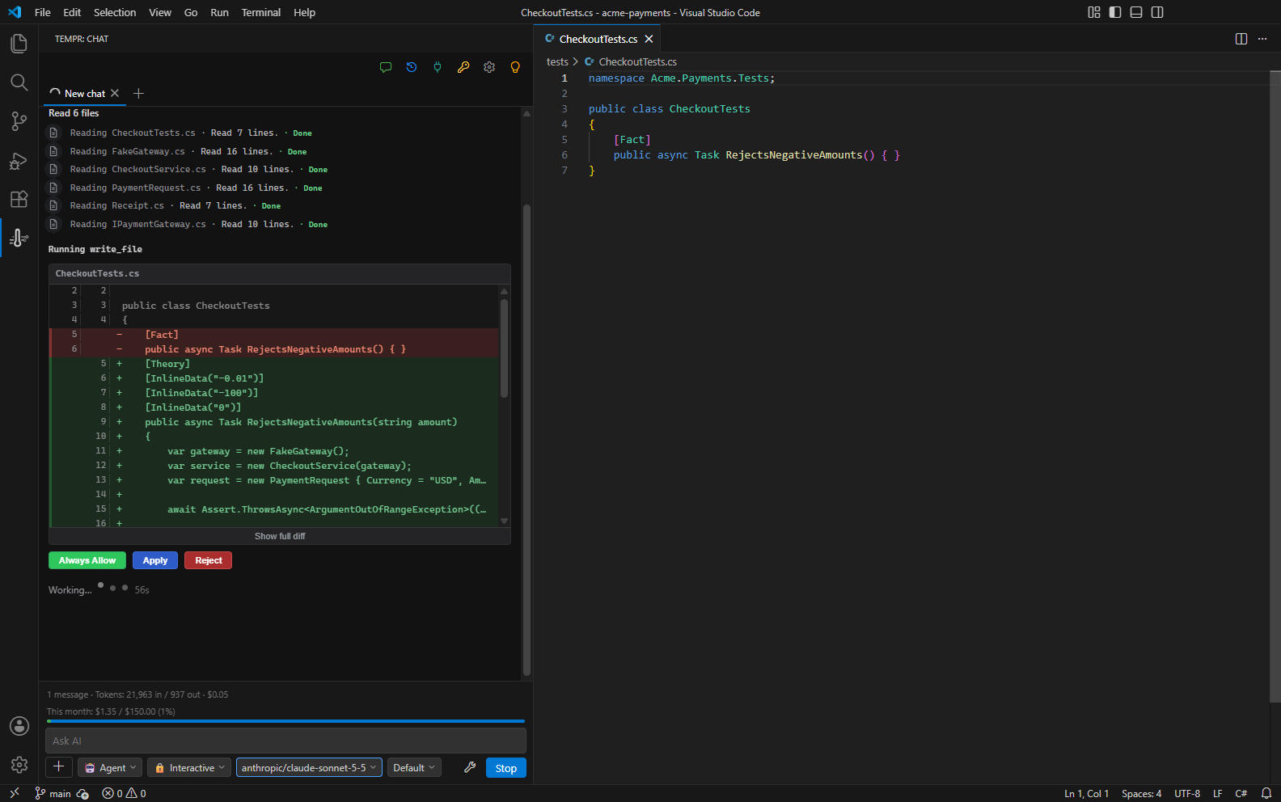Click the wrench tools icon near Stop
This screenshot has height=802, width=1281.
470,767
